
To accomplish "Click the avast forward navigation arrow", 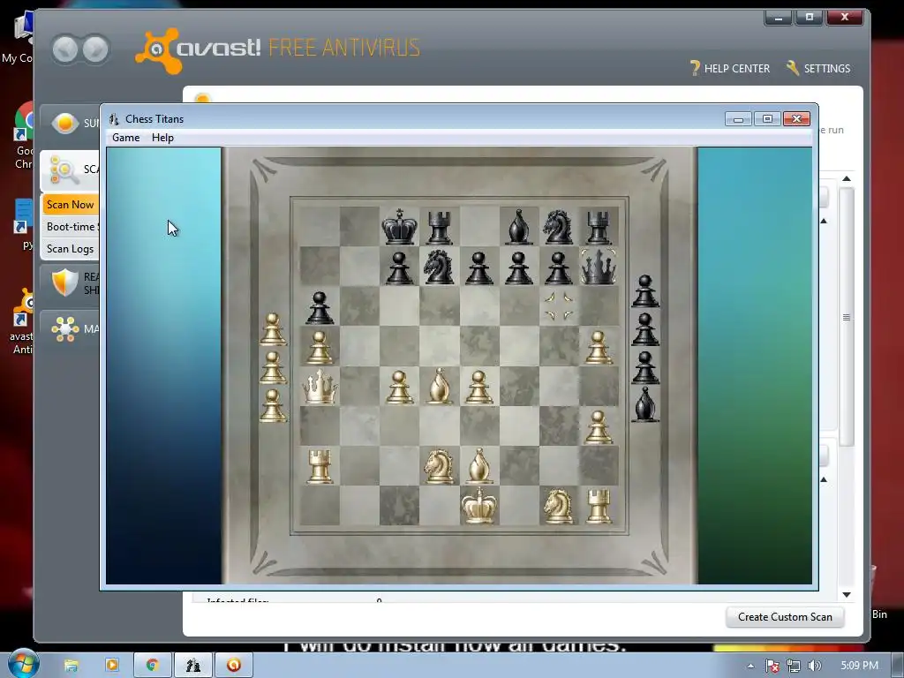I will 95,49.
